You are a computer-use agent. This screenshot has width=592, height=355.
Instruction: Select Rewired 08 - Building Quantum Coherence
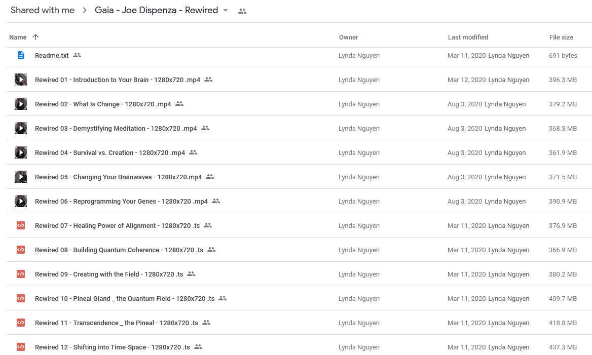click(119, 250)
